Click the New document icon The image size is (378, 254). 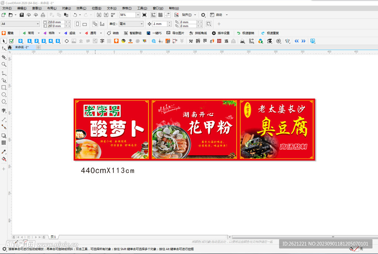4,15
